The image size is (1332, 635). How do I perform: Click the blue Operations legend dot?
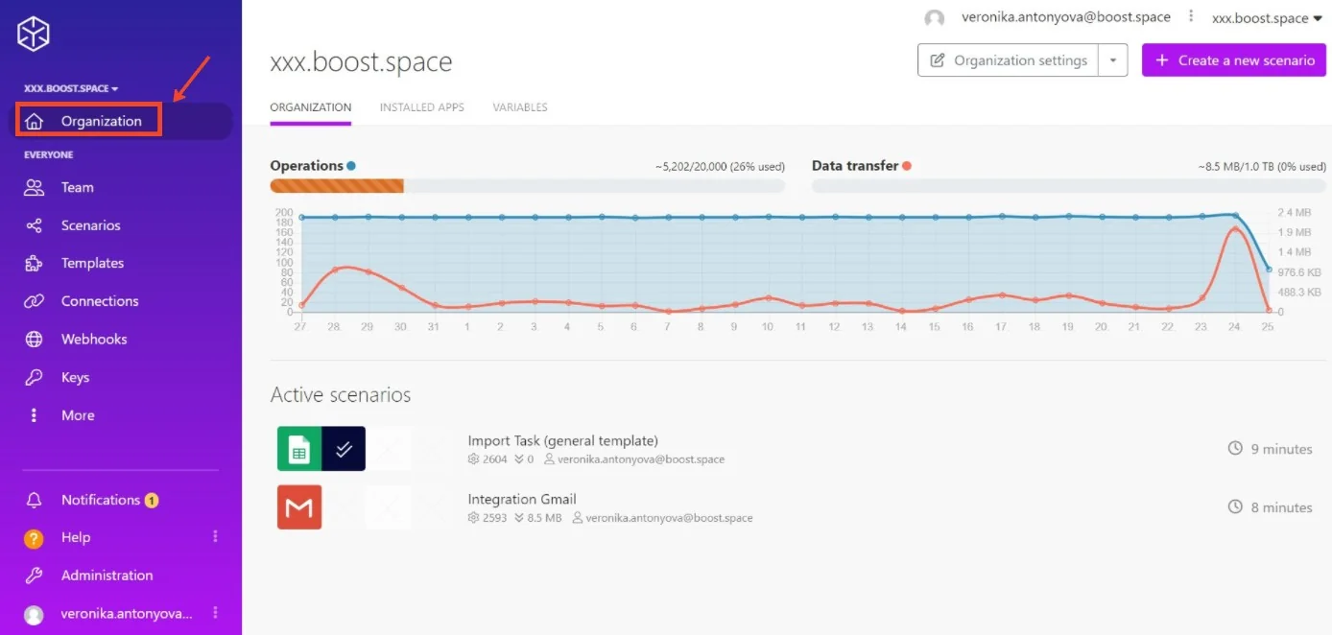[351, 166]
